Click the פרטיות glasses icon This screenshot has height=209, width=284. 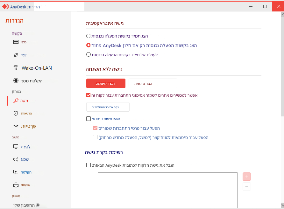(16, 126)
